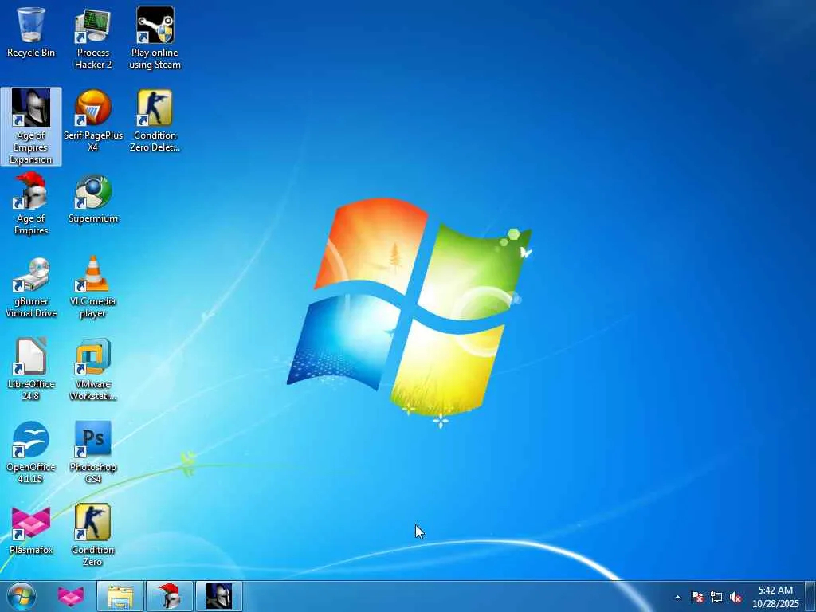Select the Play online using Steam shortcut
This screenshot has height=612, width=816.
(x=155, y=38)
